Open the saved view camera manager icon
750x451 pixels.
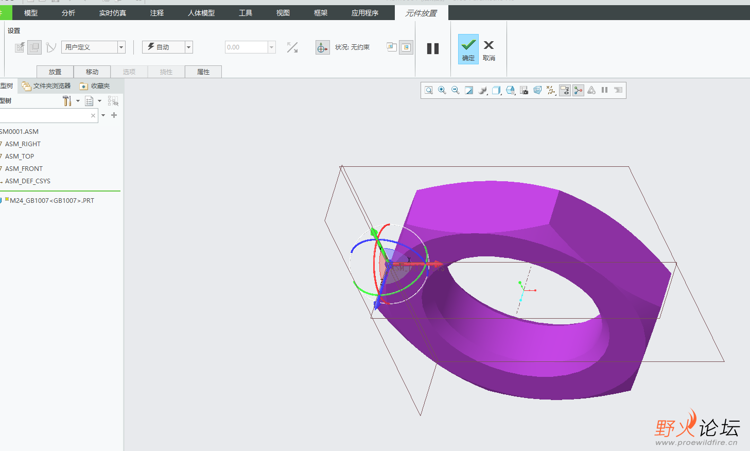pos(524,91)
